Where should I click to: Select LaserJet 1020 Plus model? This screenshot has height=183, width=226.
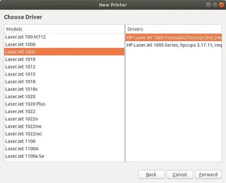64,104
